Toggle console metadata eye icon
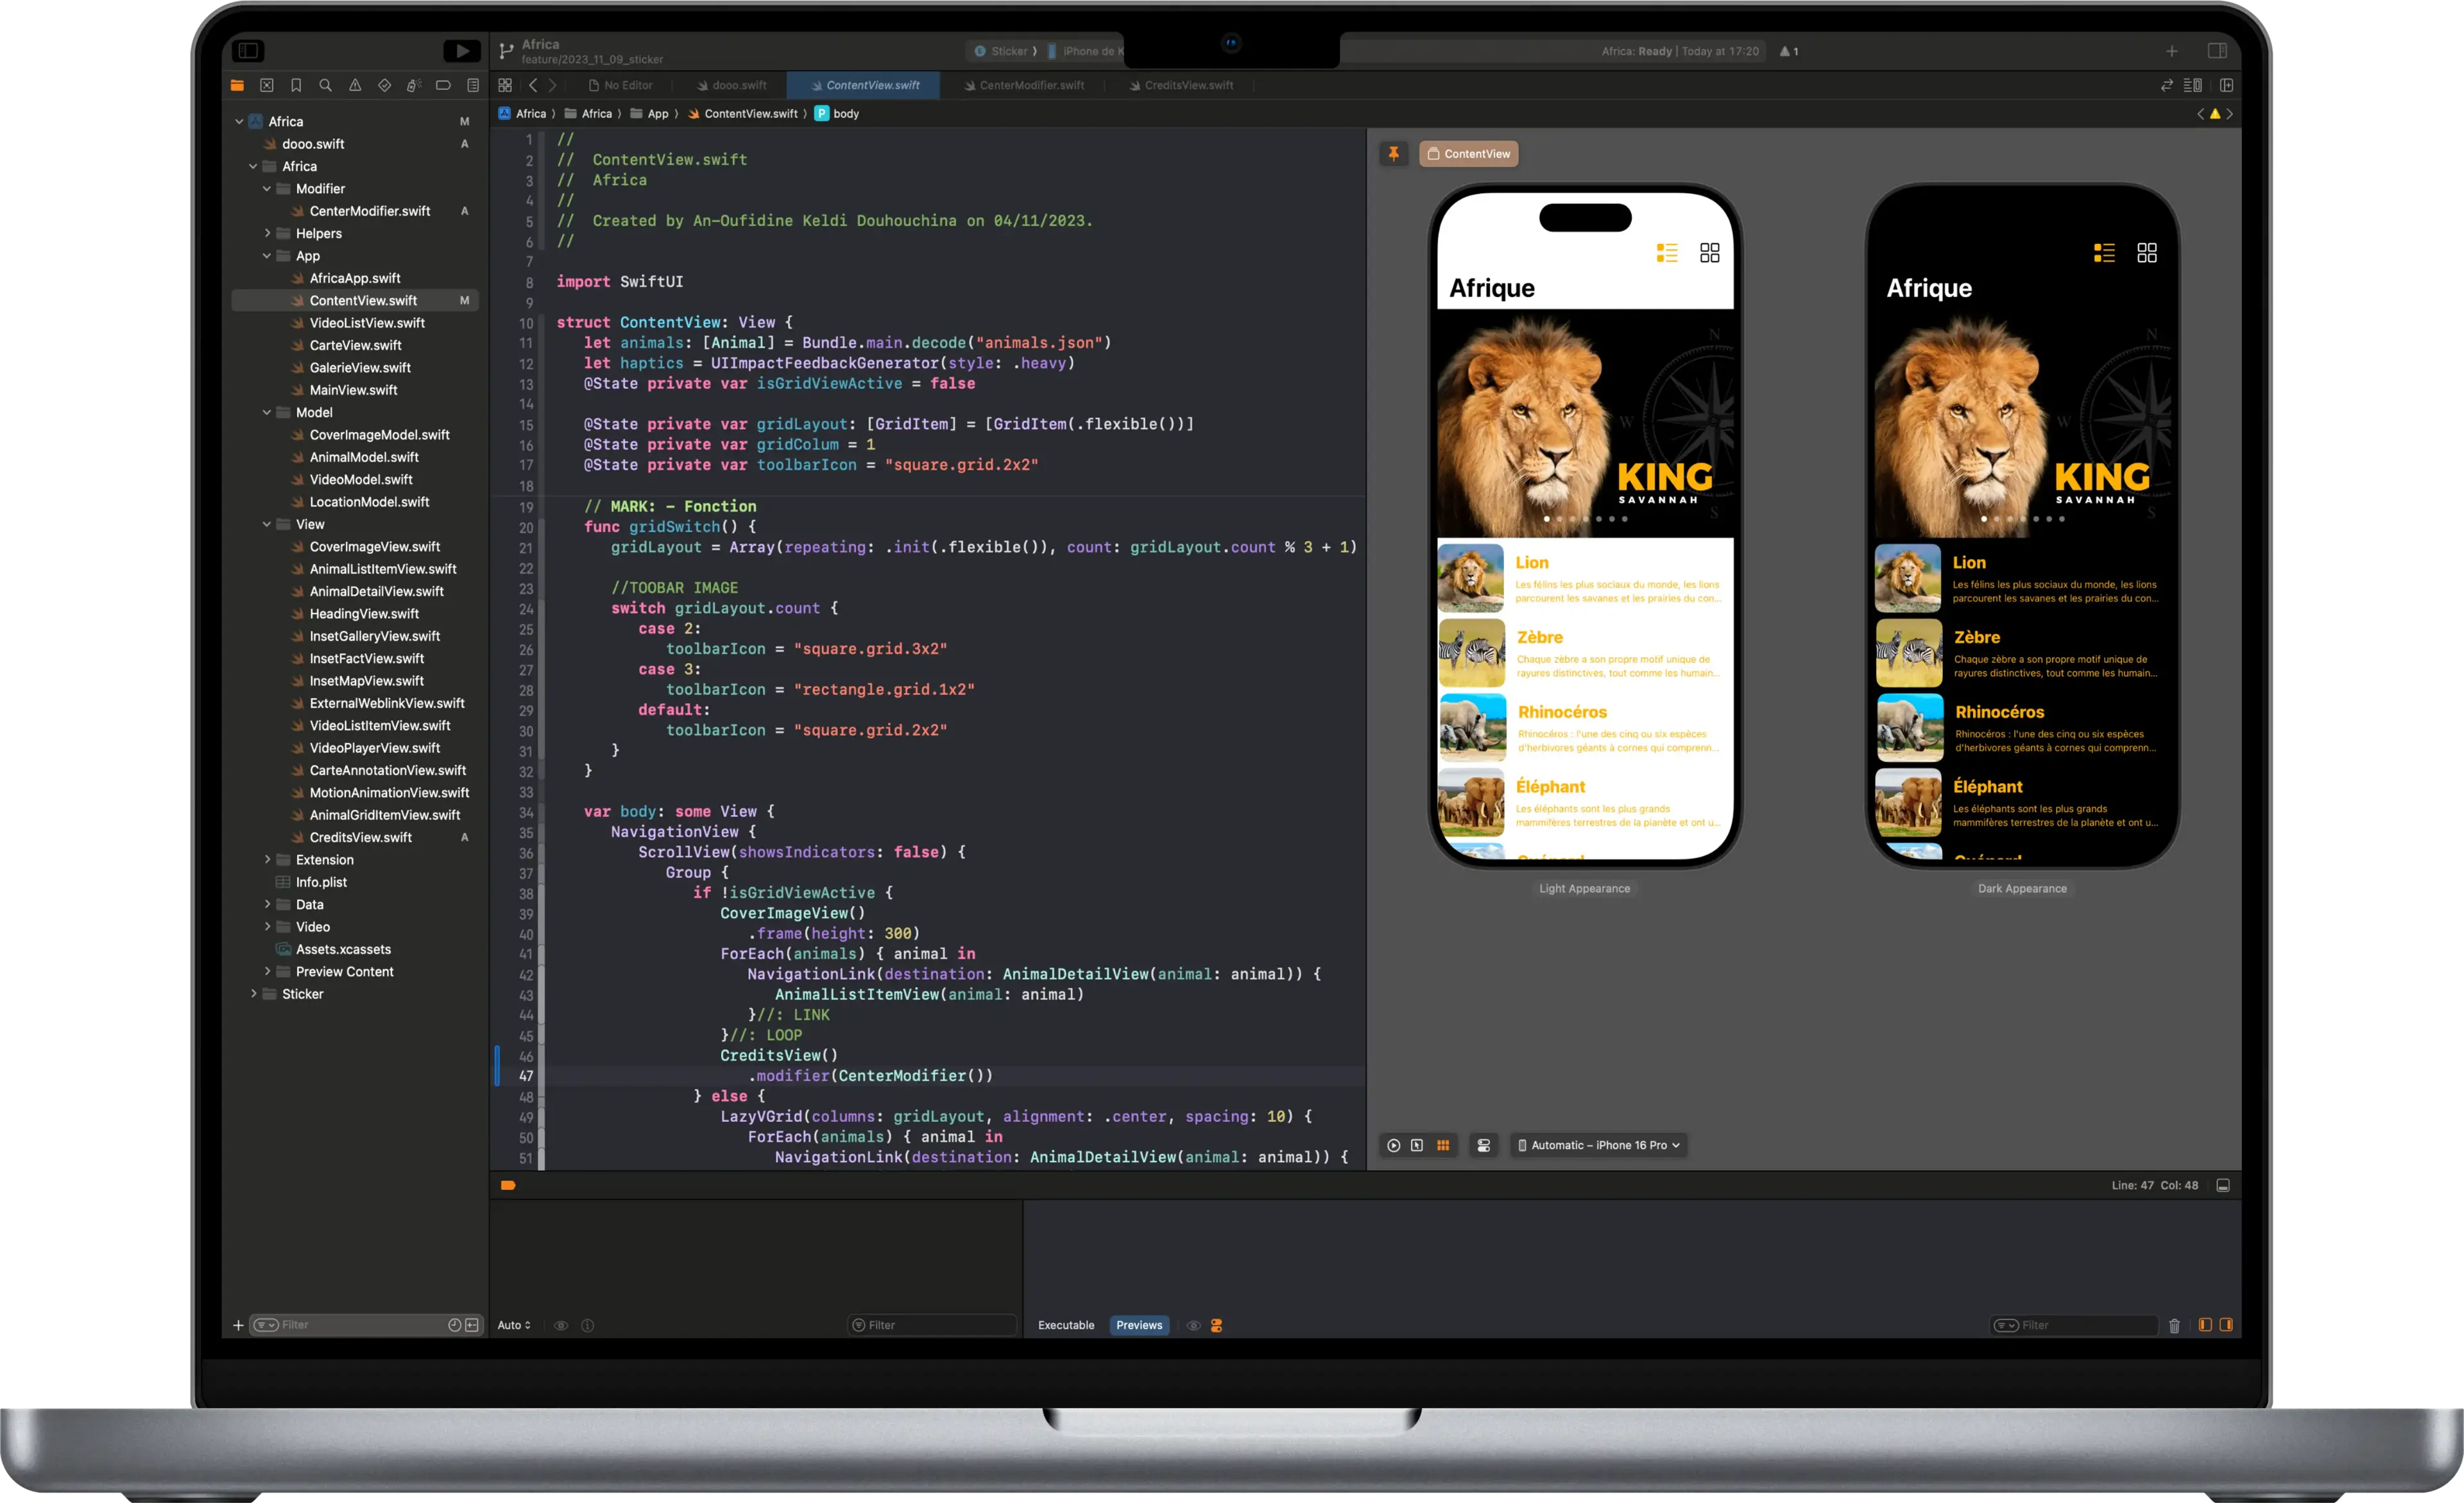Image resolution: width=2464 pixels, height=1503 pixels. coord(1193,1325)
